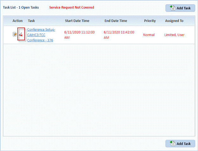
Task: Click the edit task pencil icon
Action: point(15,34)
